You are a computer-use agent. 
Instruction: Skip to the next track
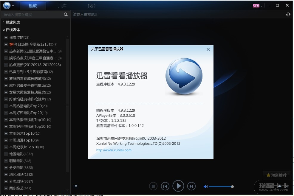click(x=191, y=186)
